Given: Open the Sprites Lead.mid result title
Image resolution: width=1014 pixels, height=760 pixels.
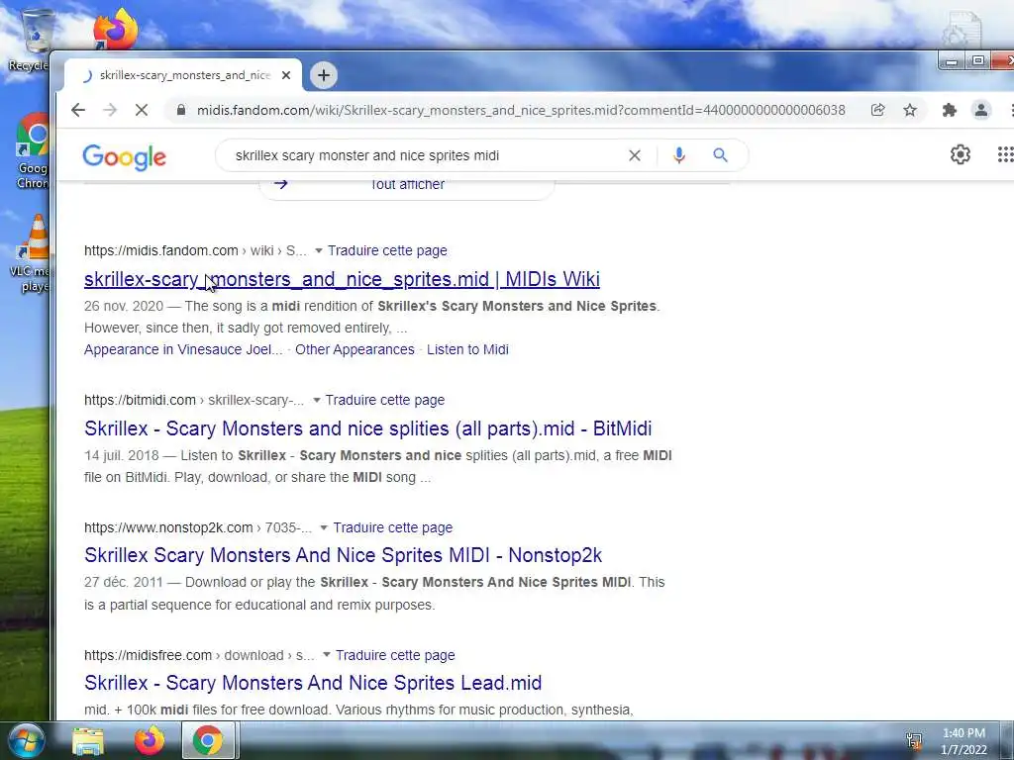Looking at the screenshot, I should click(313, 683).
